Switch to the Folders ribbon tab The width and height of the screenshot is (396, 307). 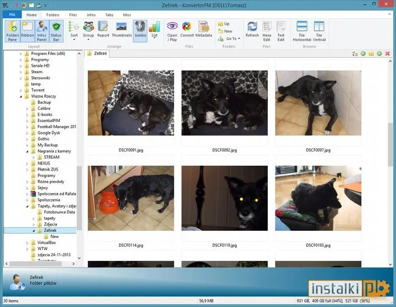[53, 15]
